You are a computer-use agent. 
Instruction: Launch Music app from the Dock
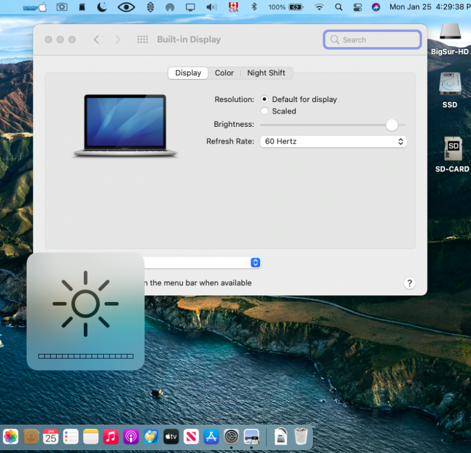[111, 437]
